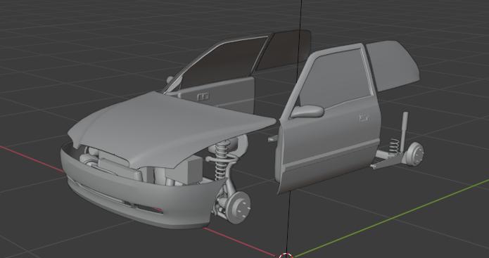Select the dark left rear quarter window
489x258 pixels.
pyautogui.click(x=283, y=50)
